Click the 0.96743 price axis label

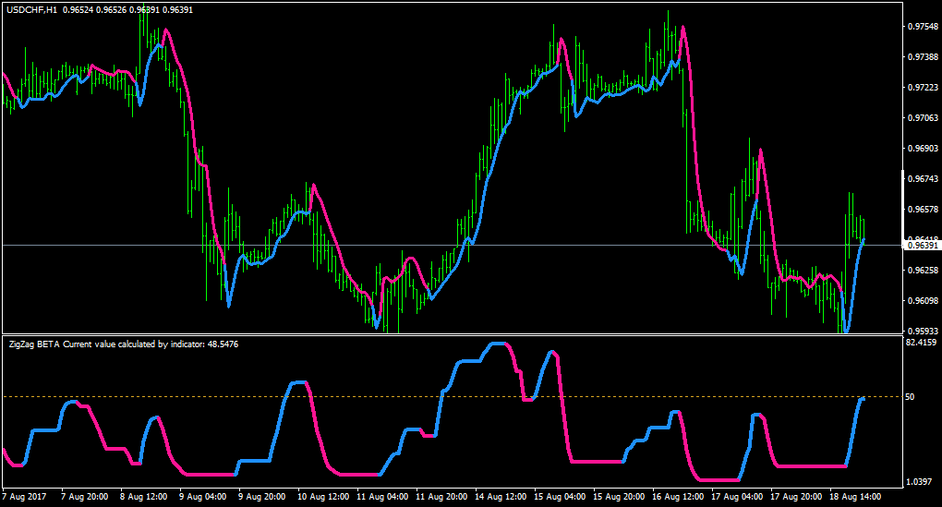click(x=923, y=179)
